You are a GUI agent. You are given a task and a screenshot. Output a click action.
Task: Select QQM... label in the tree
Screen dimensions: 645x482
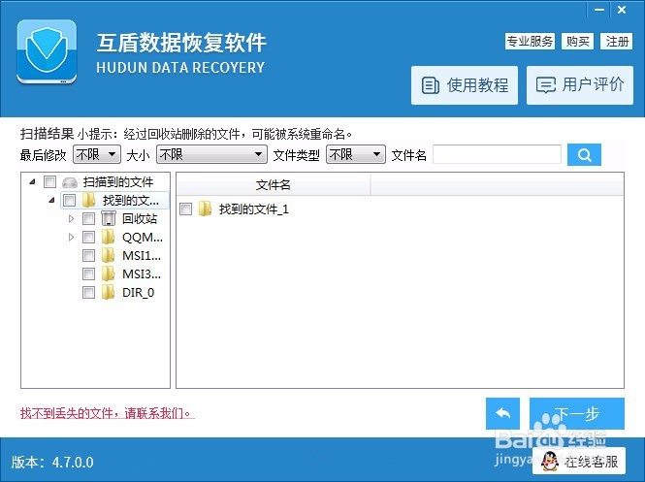(x=143, y=238)
